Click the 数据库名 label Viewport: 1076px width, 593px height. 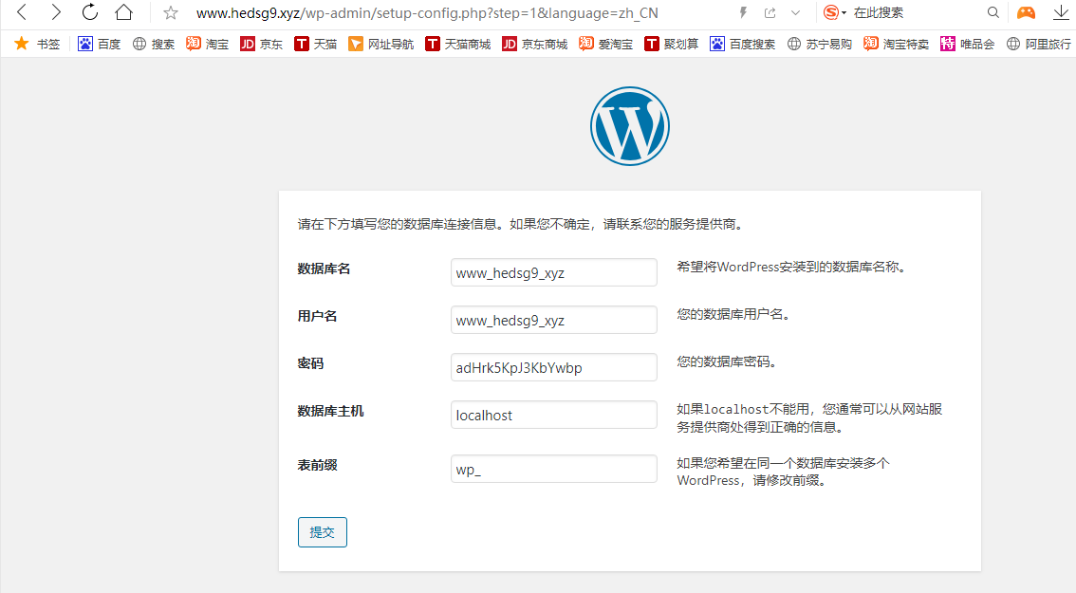click(x=324, y=269)
